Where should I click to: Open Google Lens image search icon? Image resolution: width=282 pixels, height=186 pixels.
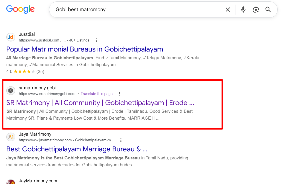(x=256, y=9)
